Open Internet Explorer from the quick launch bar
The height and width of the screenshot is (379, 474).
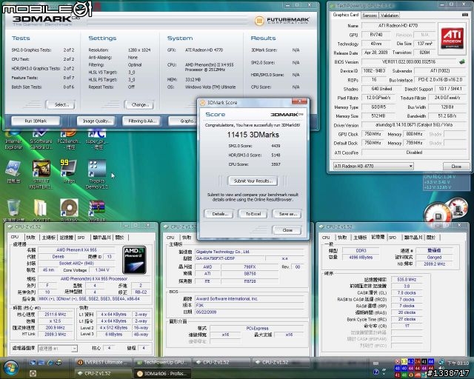[x=50, y=362]
